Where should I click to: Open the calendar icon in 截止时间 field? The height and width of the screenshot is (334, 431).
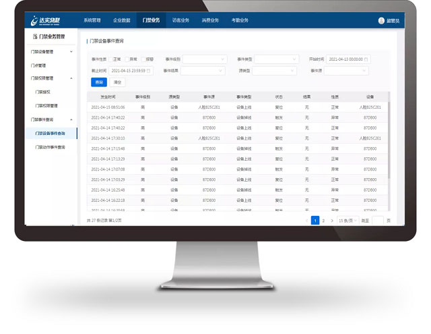pyautogui.click(x=148, y=71)
